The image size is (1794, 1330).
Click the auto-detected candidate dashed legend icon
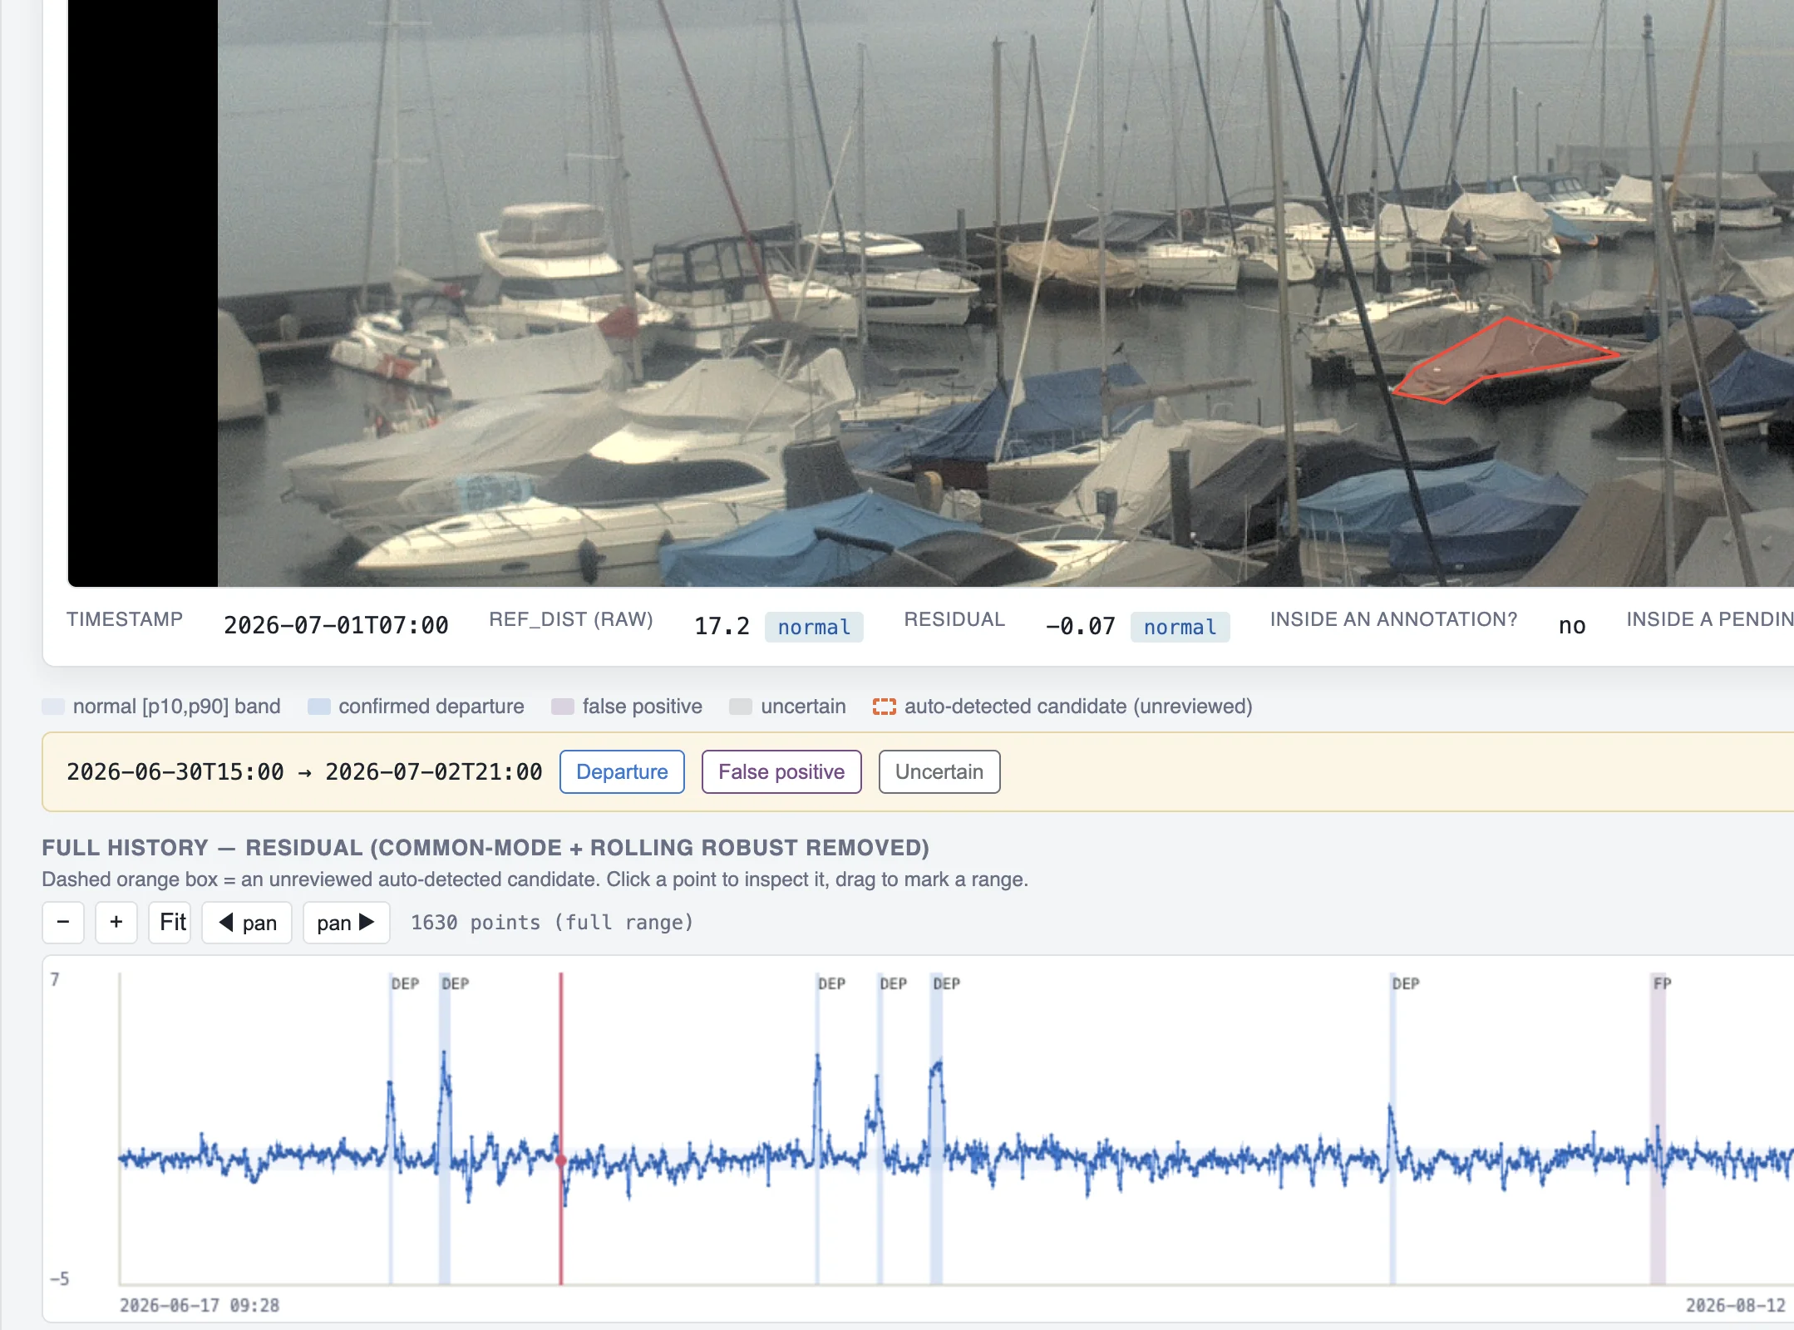click(885, 707)
